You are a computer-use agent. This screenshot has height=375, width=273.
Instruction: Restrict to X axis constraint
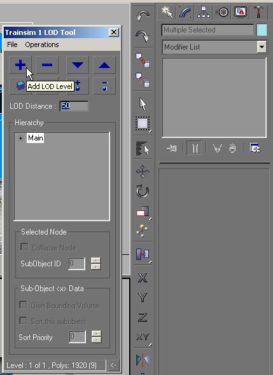click(143, 278)
